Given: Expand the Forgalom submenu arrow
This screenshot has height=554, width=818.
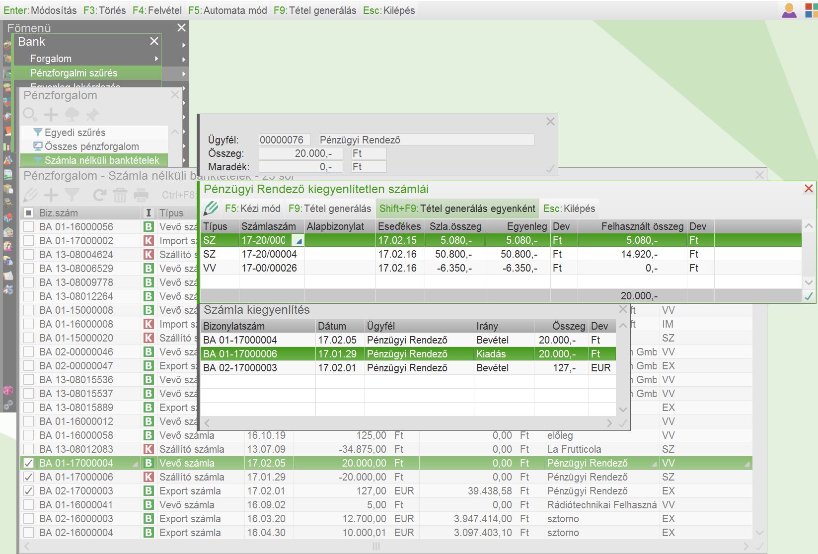Looking at the screenshot, I should coord(156,59).
